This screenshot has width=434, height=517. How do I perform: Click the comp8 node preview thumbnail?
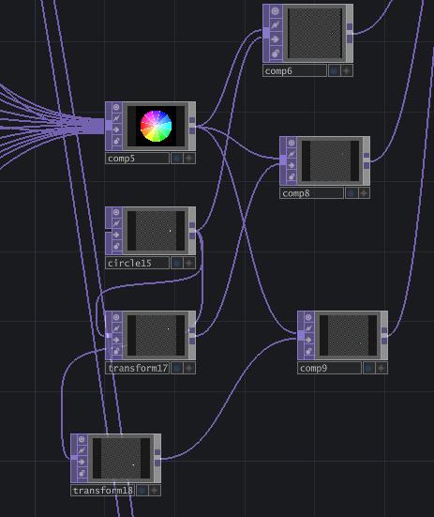[x=330, y=160]
